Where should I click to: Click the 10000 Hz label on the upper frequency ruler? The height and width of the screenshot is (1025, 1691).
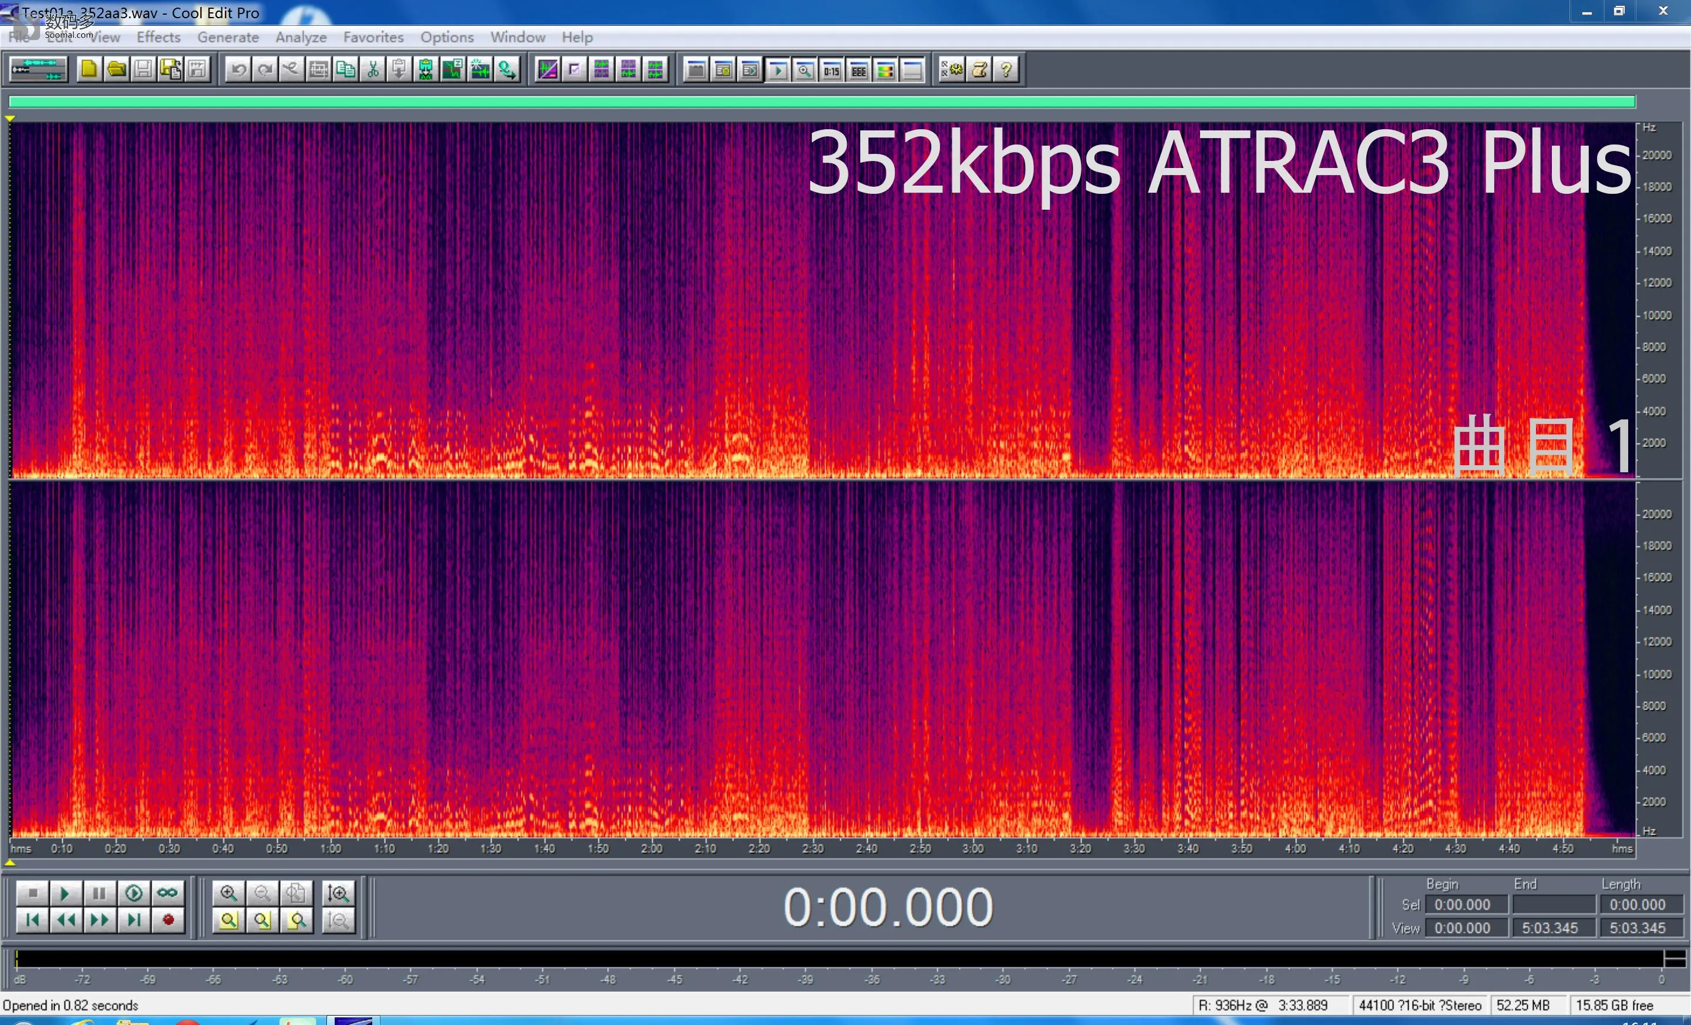click(x=1657, y=315)
